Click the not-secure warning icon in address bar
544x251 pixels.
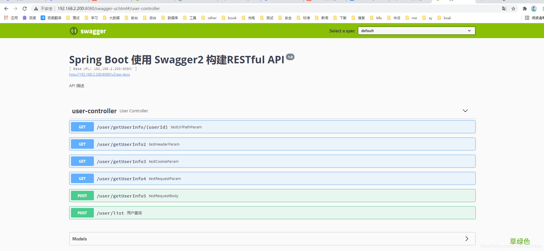[x=36, y=9]
